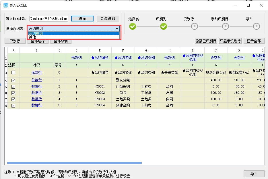Click the column B header of the grid

[37, 50]
